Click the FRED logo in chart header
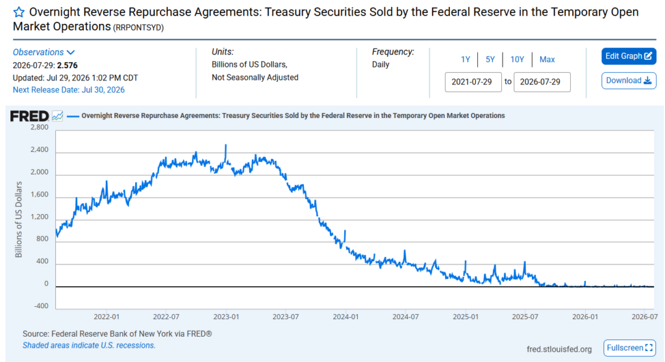Viewport: 665px width, 362px height. pos(29,115)
